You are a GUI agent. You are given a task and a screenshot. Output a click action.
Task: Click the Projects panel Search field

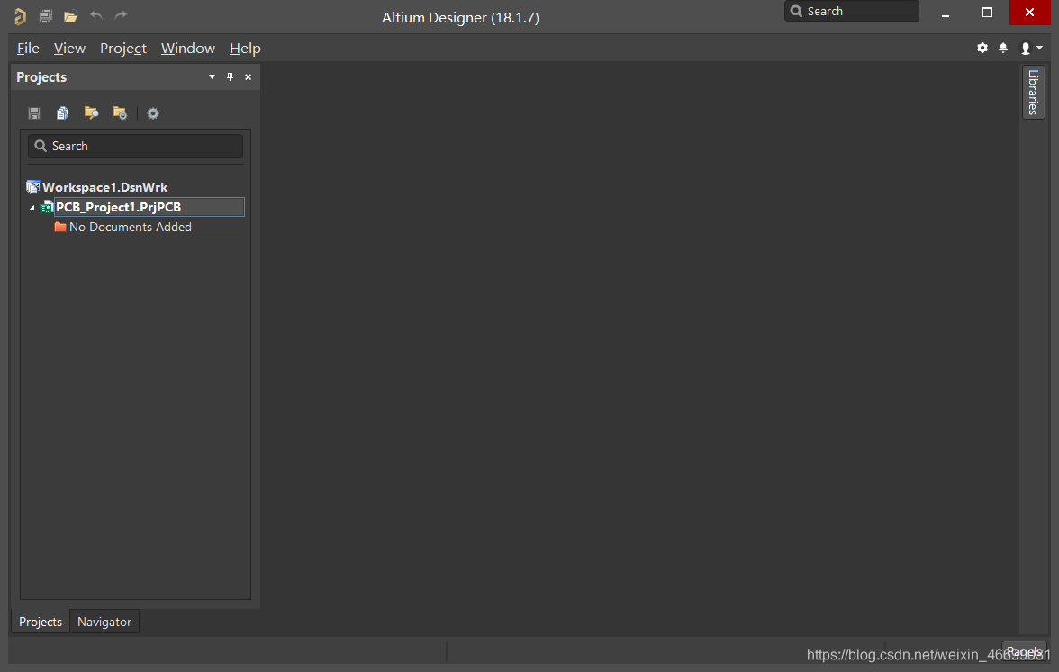point(135,147)
